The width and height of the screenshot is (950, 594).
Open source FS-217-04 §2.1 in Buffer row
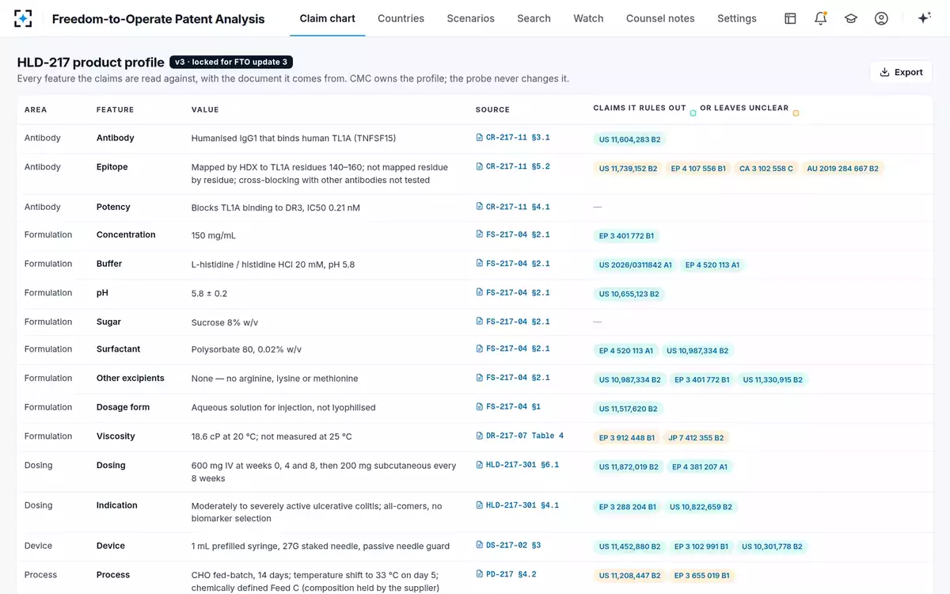513,264
